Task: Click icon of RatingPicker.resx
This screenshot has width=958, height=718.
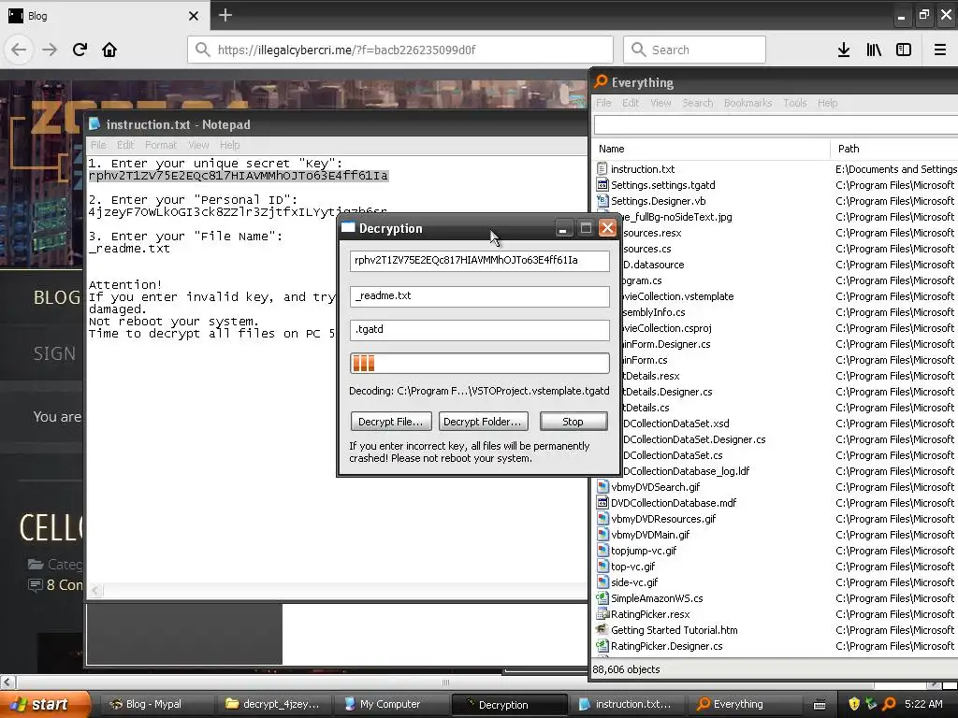Action: tap(602, 613)
